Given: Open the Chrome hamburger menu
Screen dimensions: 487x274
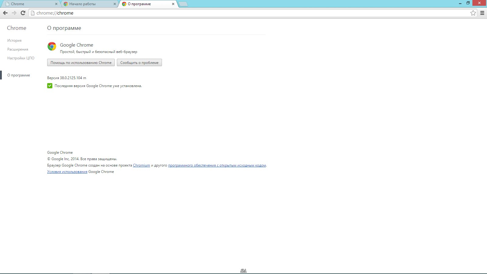Looking at the screenshot, I should (482, 13).
